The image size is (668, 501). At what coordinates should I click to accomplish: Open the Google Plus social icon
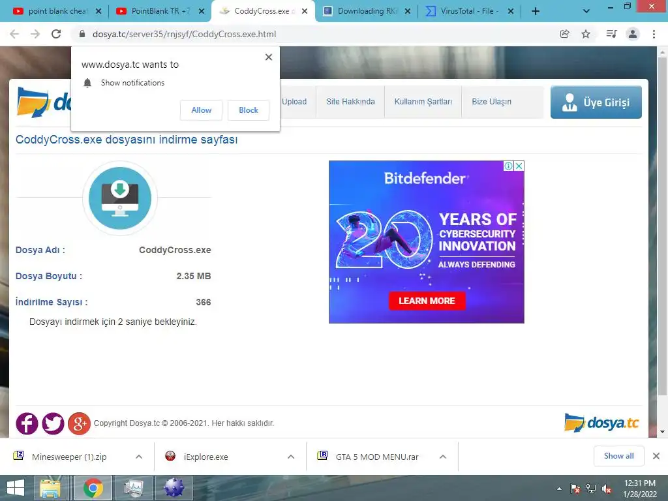tap(79, 423)
